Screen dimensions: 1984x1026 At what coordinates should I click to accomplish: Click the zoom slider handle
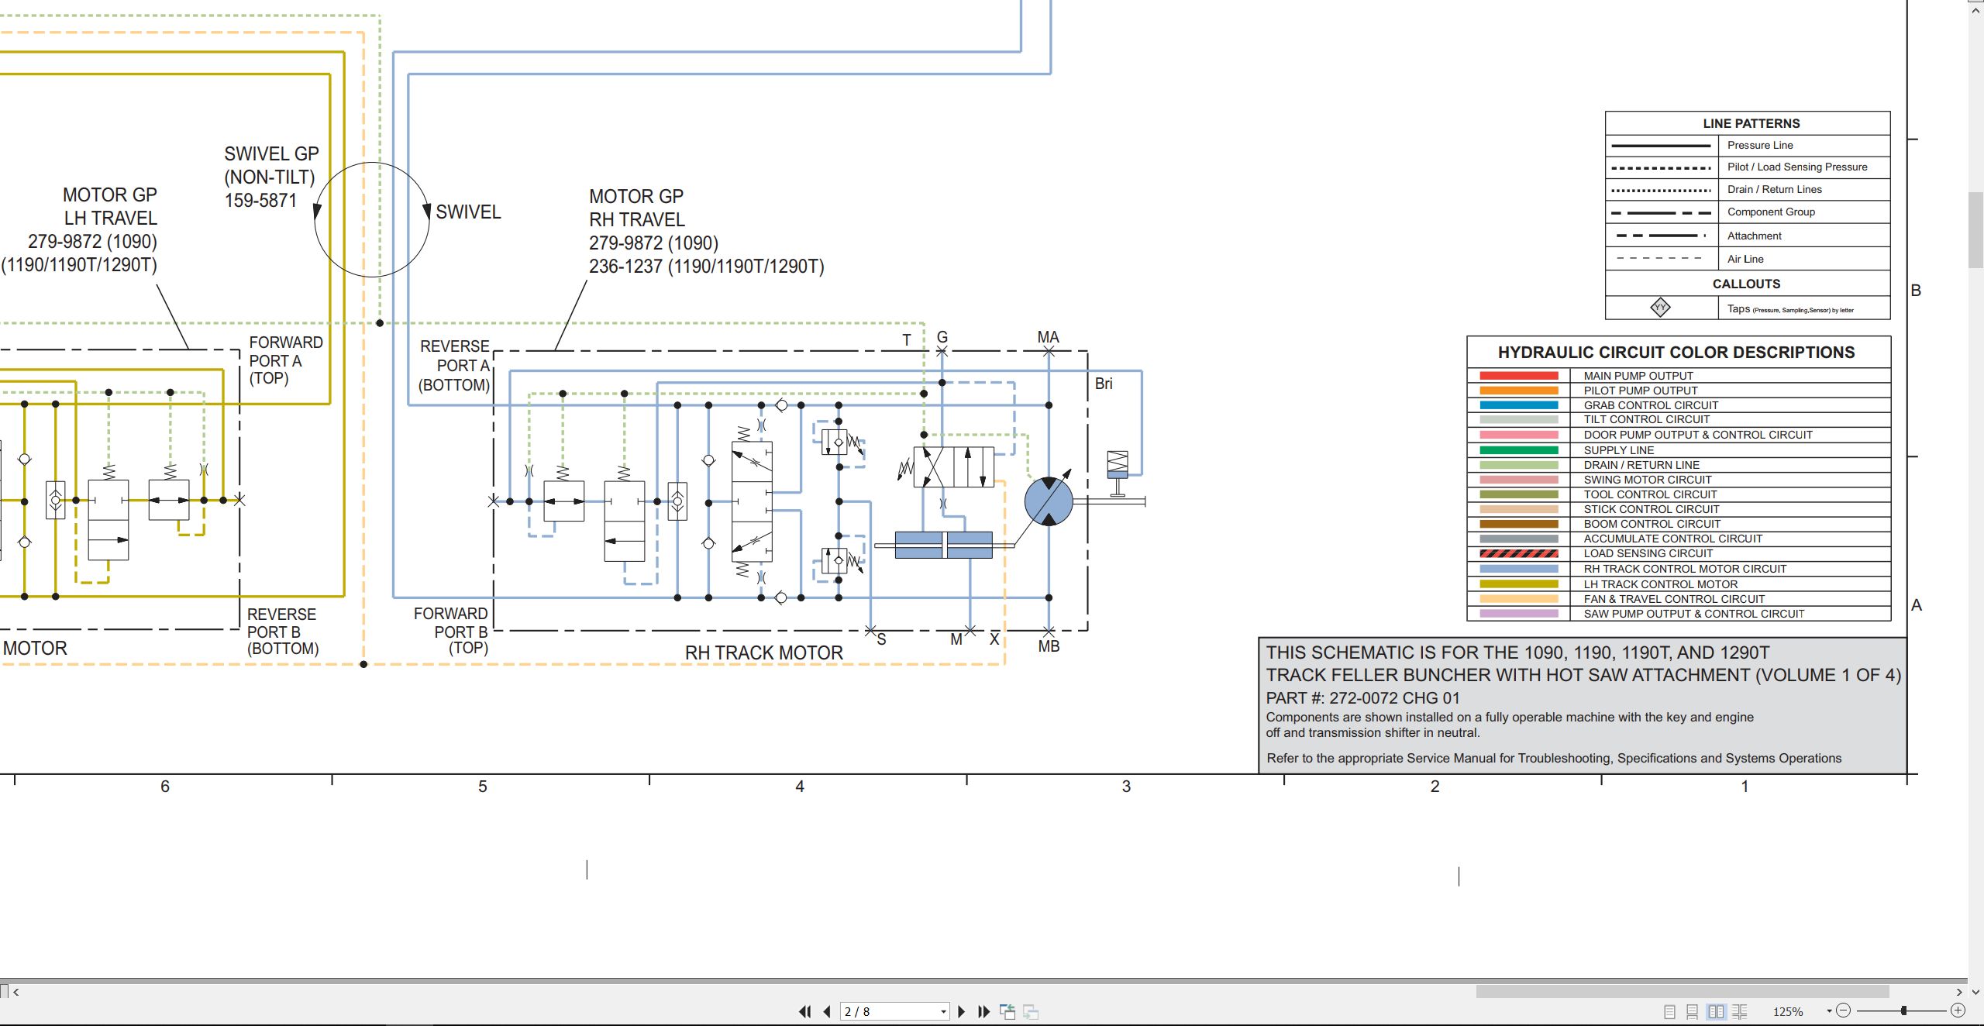click(x=1904, y=1011)
